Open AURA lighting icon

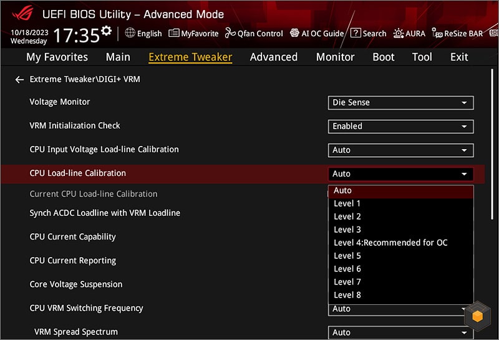click(399, 33)
